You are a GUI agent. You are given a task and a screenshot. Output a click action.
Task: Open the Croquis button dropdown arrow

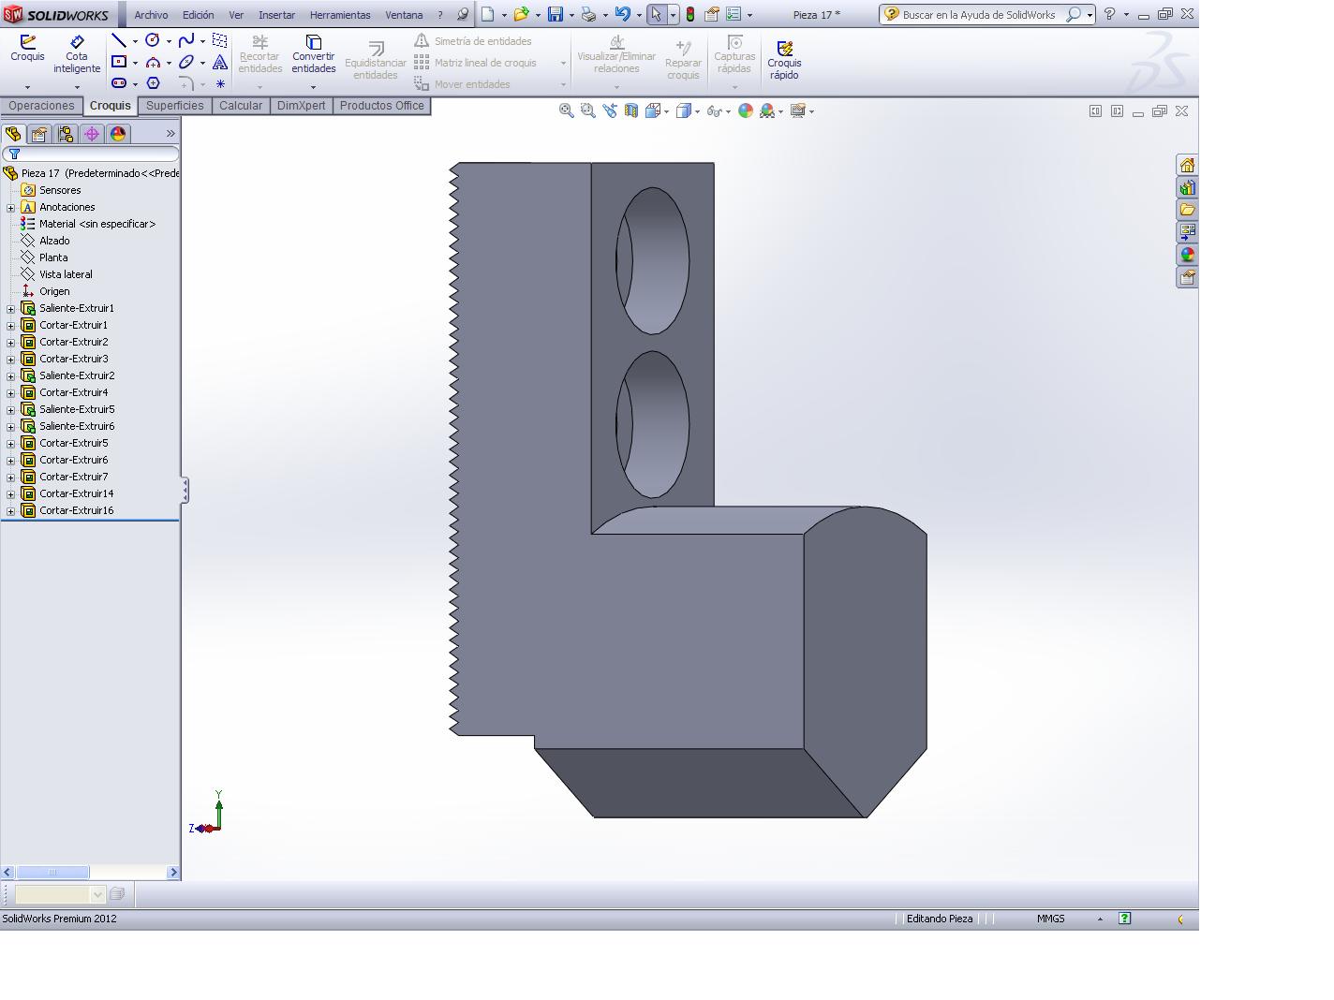click(x=27, y=87)
